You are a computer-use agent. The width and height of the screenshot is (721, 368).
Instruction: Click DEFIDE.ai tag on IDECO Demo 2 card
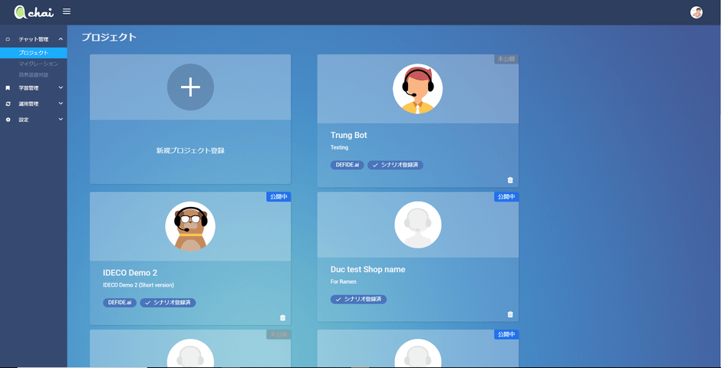point(120,303)
